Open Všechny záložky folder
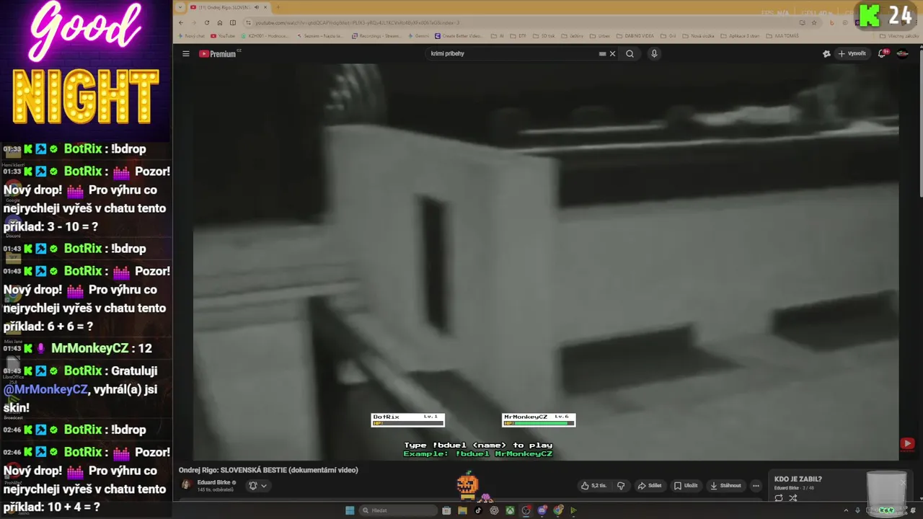 click(899, 35)
